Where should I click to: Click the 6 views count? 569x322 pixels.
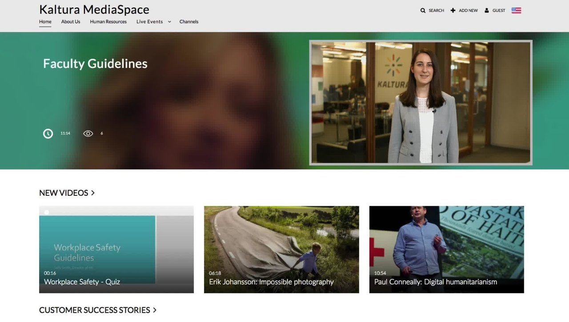point(101,133)
